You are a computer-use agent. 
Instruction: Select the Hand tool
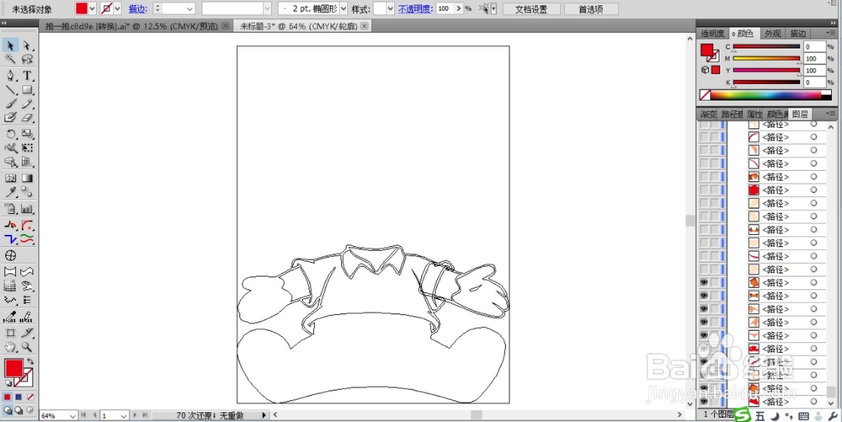[x=10, y=347]
